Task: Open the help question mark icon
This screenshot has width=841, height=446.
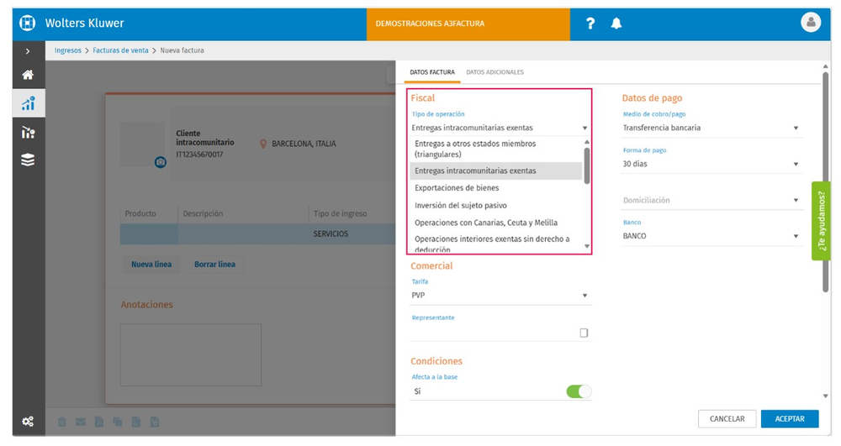Action: [590, 24]
